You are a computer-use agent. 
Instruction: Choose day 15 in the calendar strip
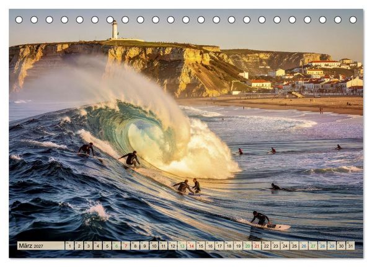click(201, 246)
